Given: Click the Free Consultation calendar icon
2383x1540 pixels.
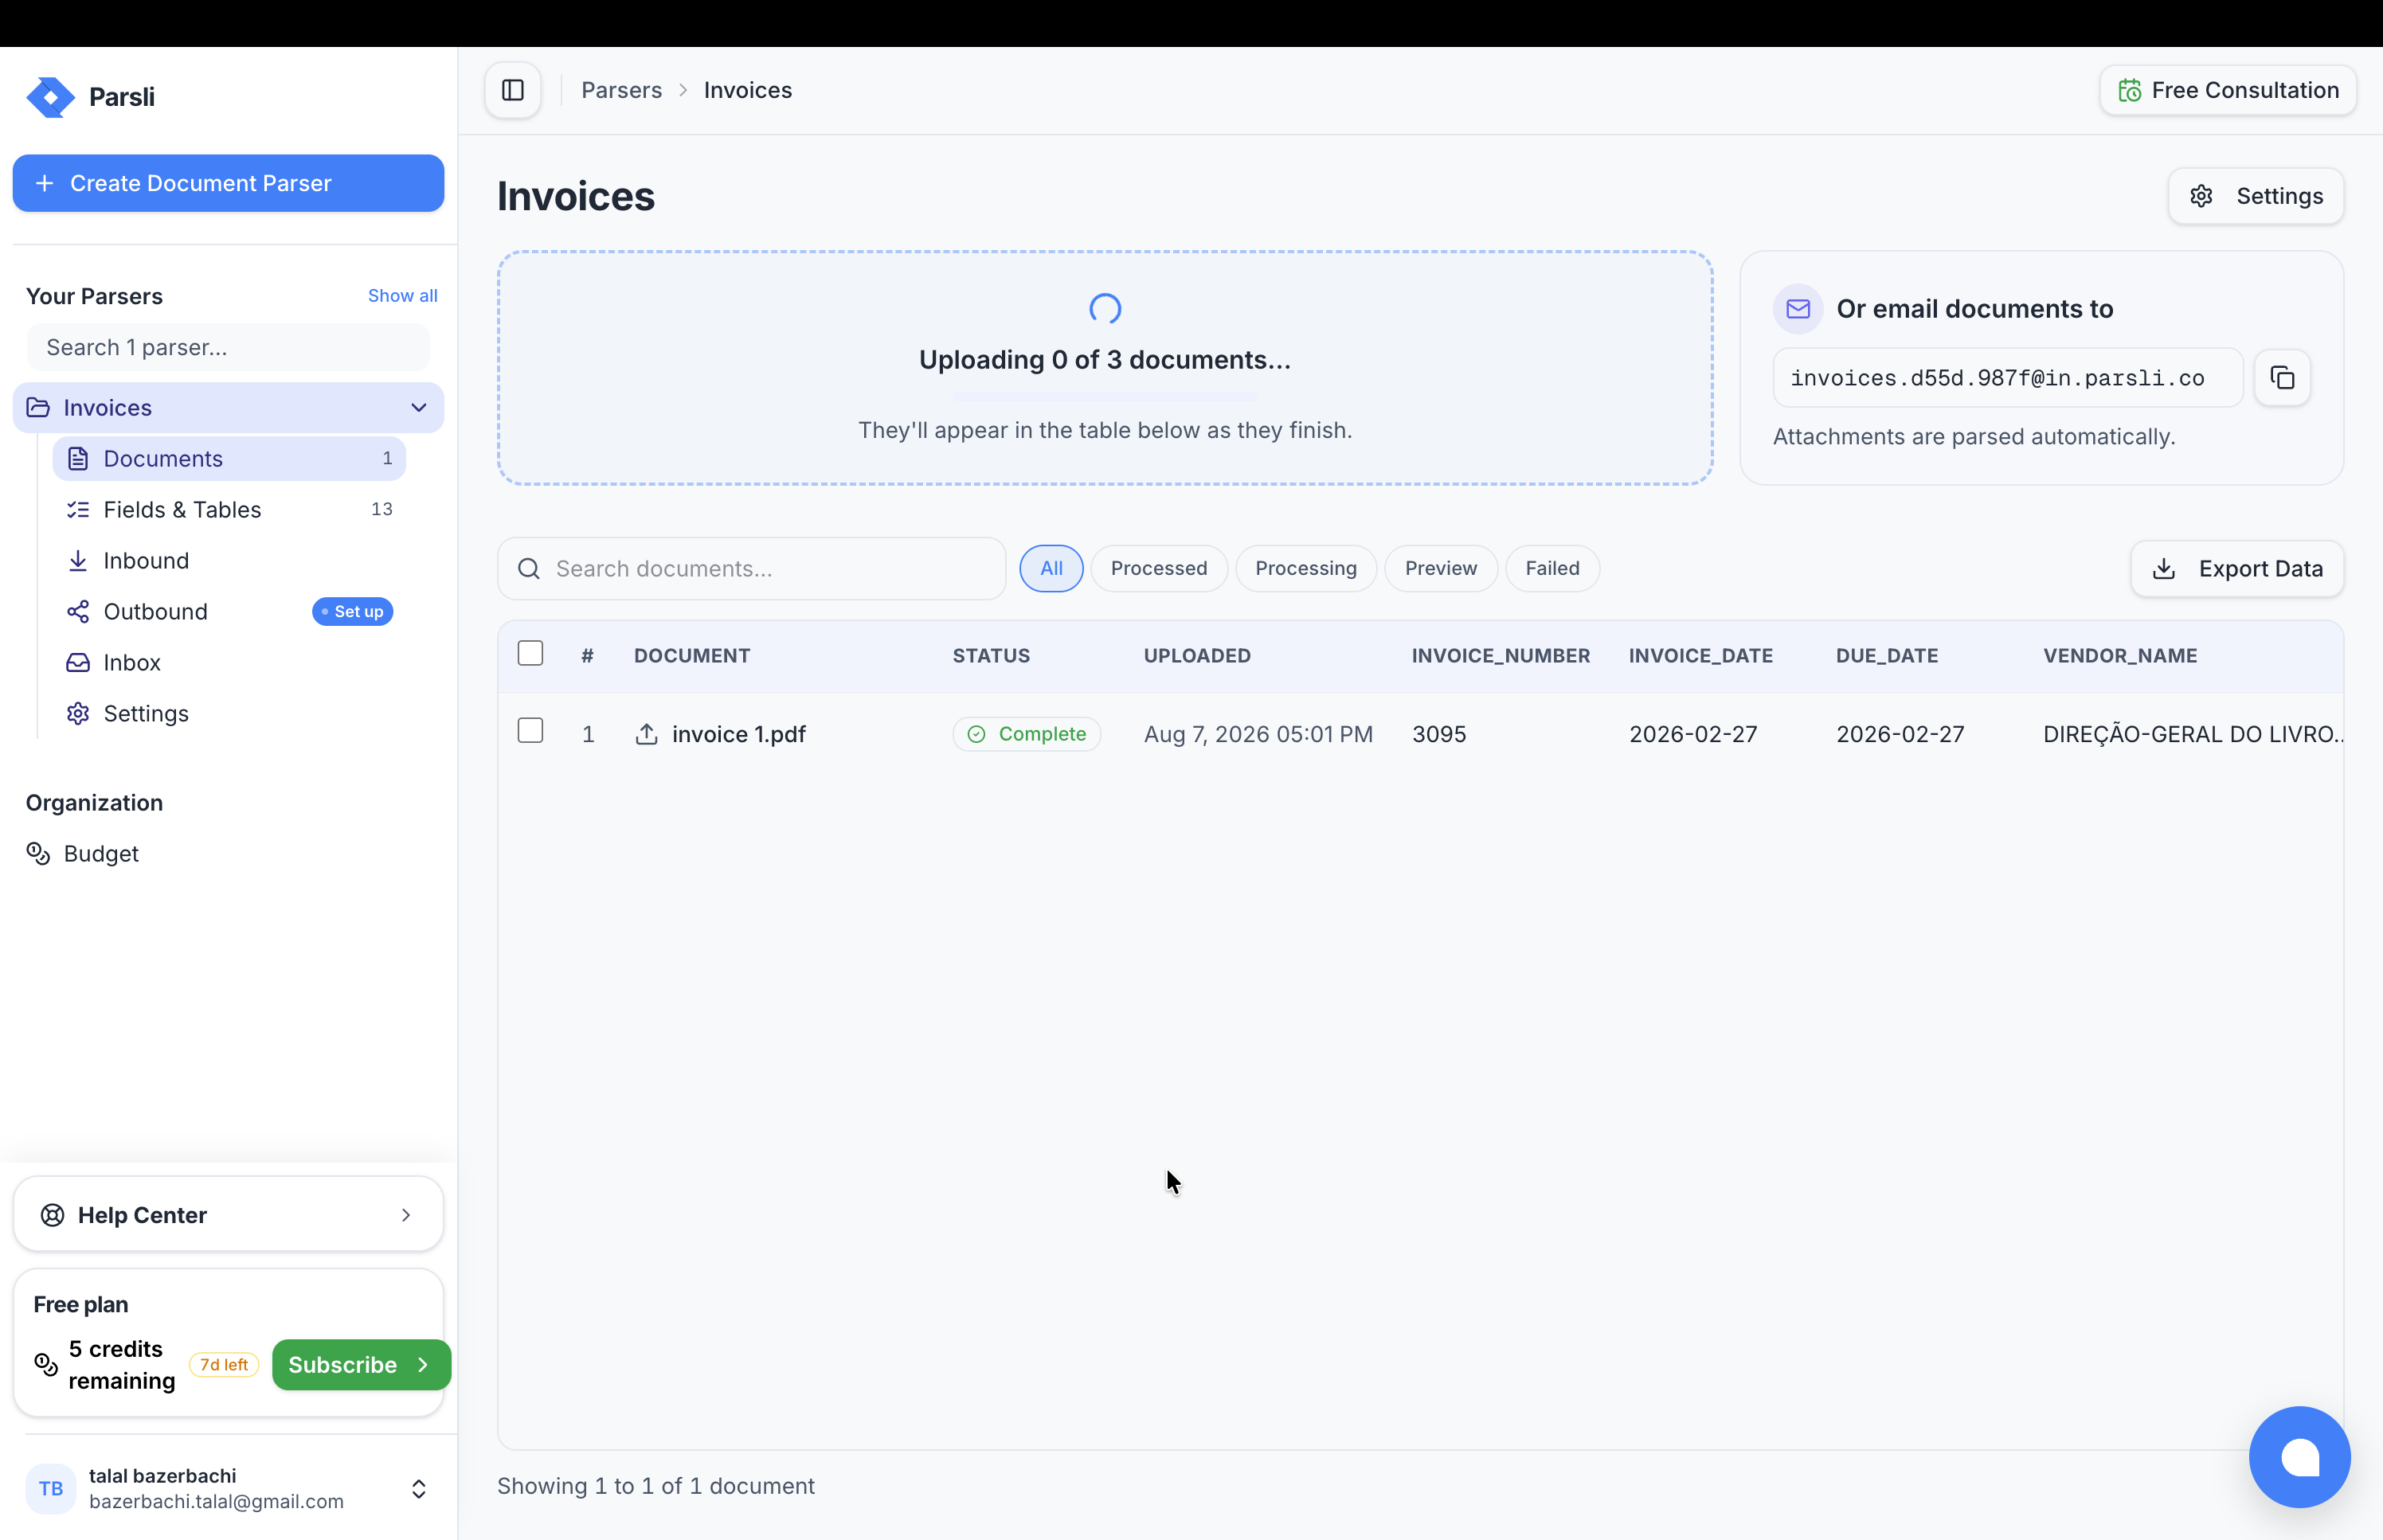Looking at the screenshot, I should [2130, 90].
